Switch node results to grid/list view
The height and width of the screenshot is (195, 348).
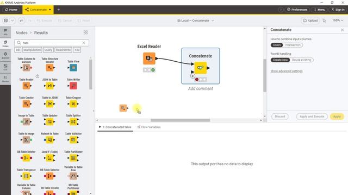[x=86, y=32]
